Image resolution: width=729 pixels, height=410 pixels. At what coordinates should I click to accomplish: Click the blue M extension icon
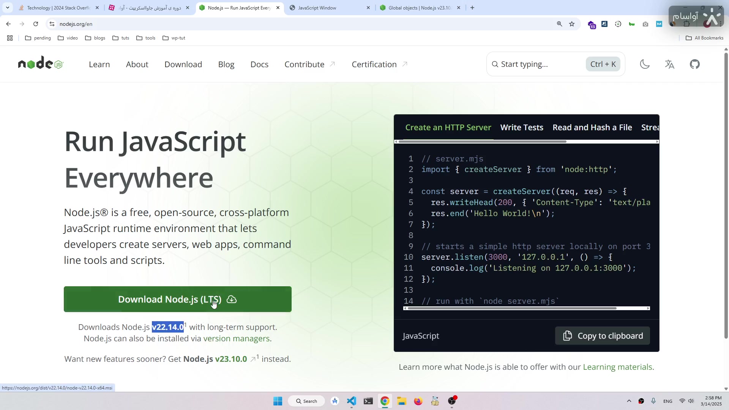659,24
